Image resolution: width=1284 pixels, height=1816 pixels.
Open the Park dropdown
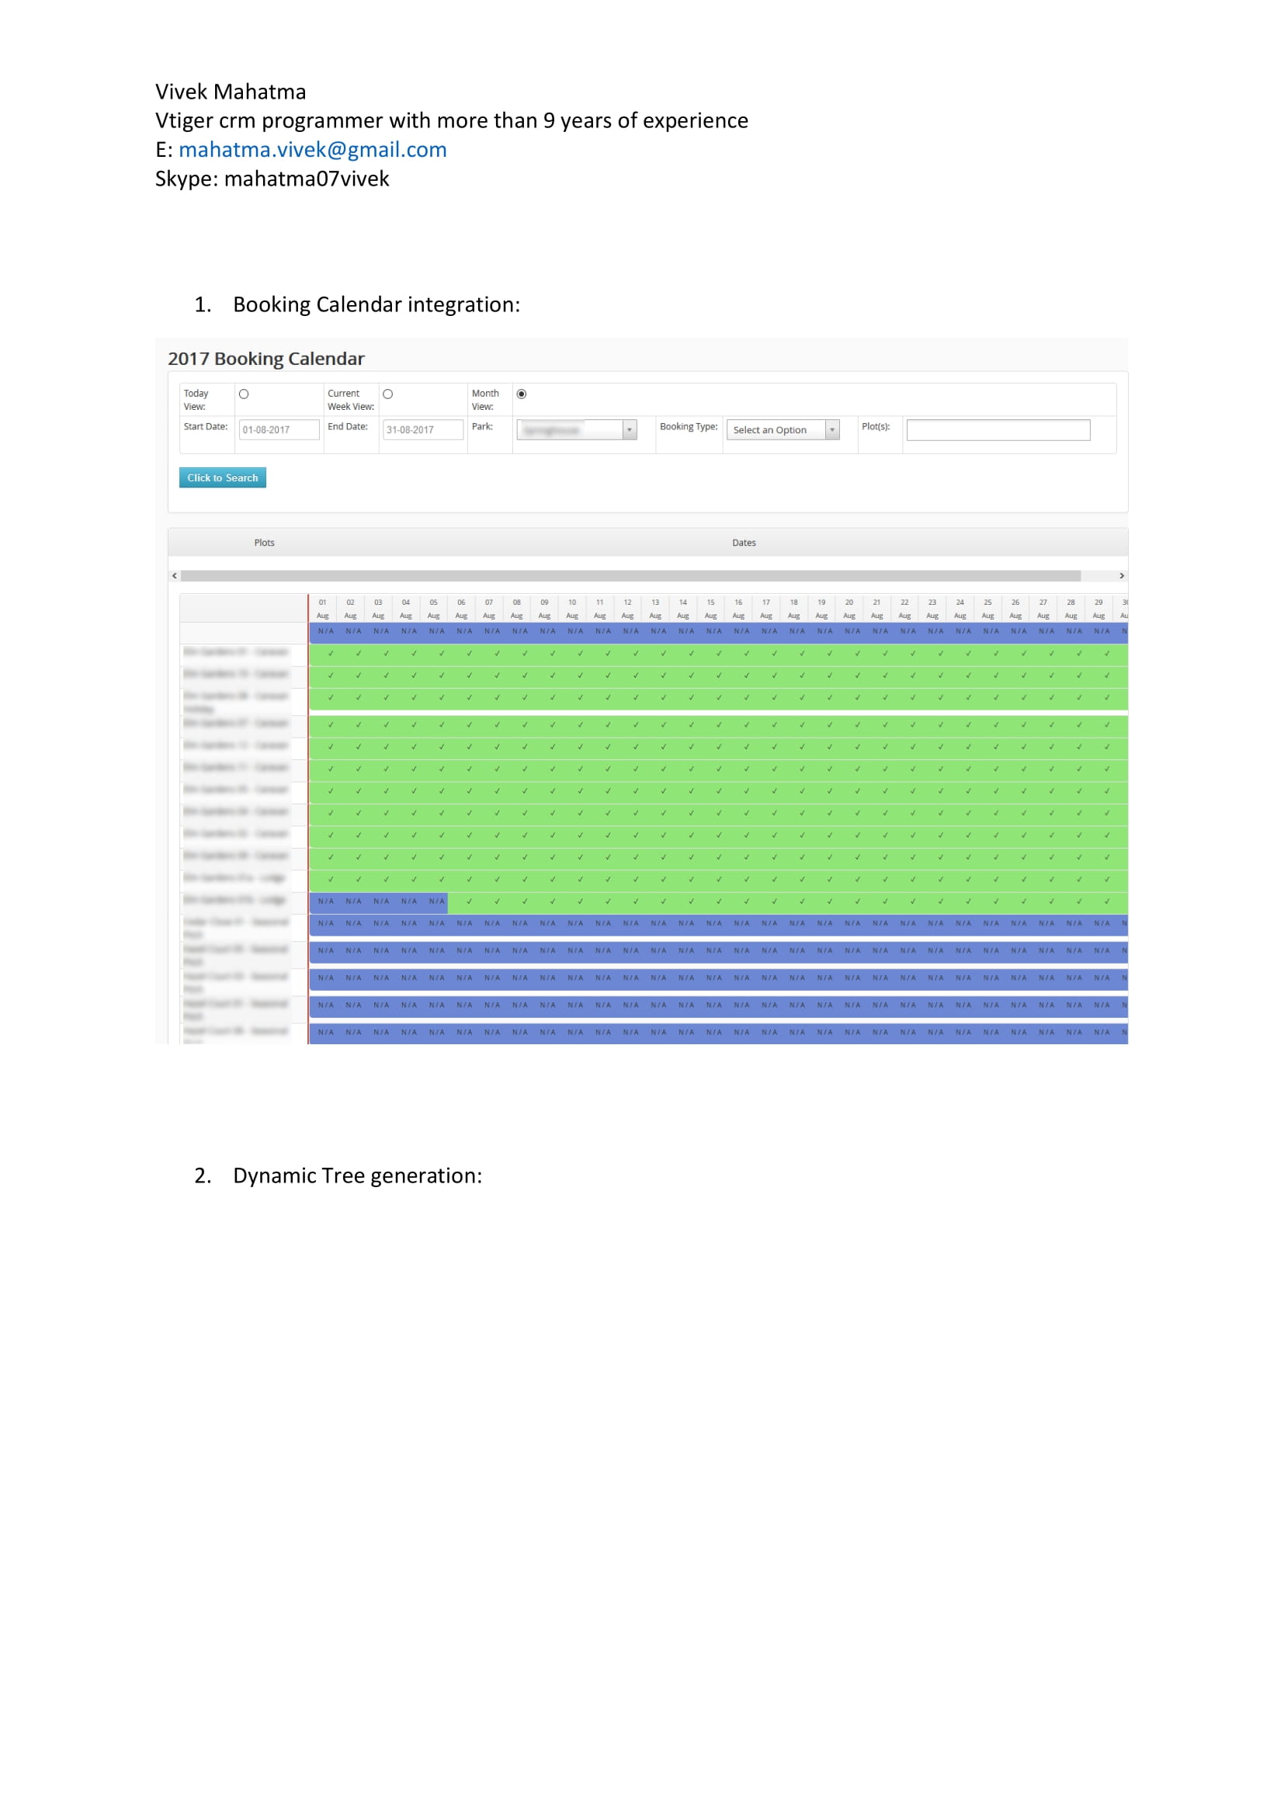(576, 429)
